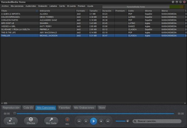Image resolution: width=187 pixels, height=128 pixels.
Task: Switch to the Cola (0) tab
Action: point(28,108)
